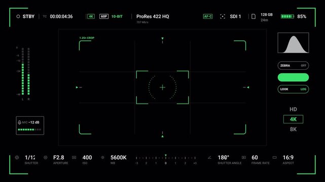The width and height of the screenshot is (325, 182).
Task: Click the focus area icon beside SDI 1
Action: point(223,17)
